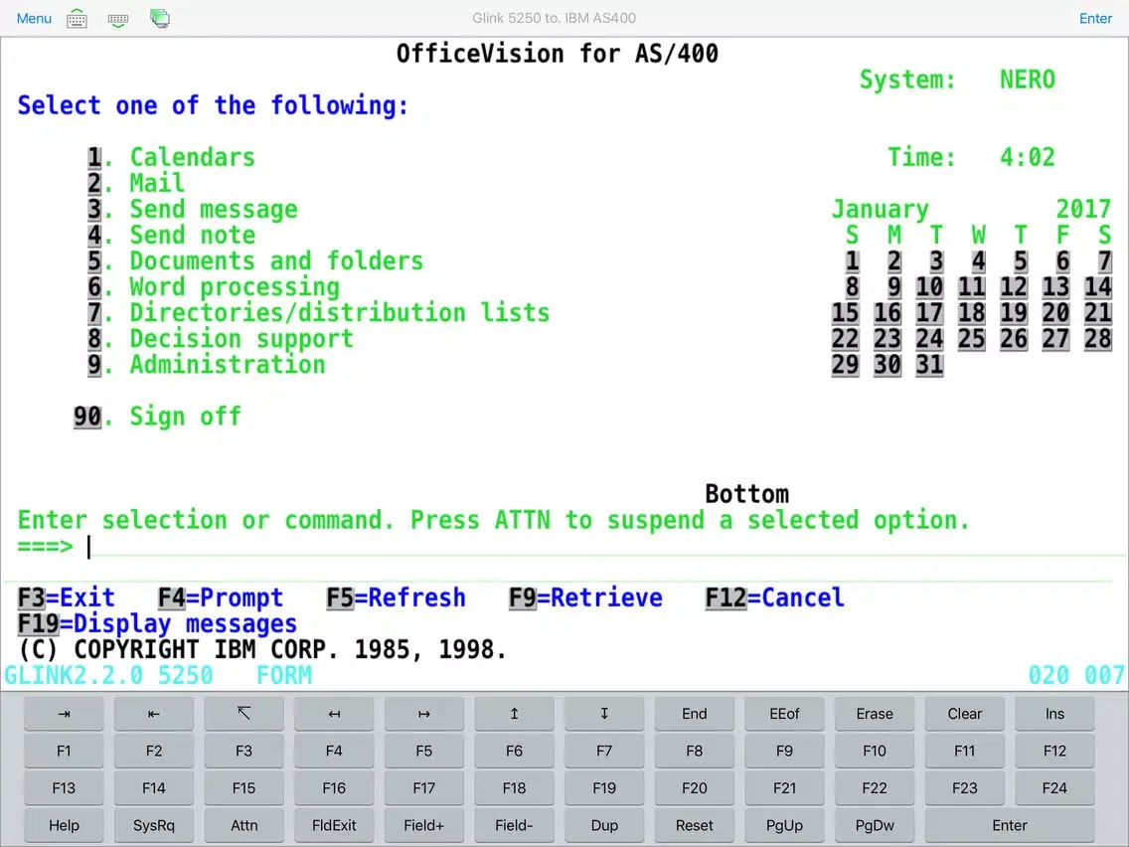Tap the F19 key on the keypad

[604, 788]
